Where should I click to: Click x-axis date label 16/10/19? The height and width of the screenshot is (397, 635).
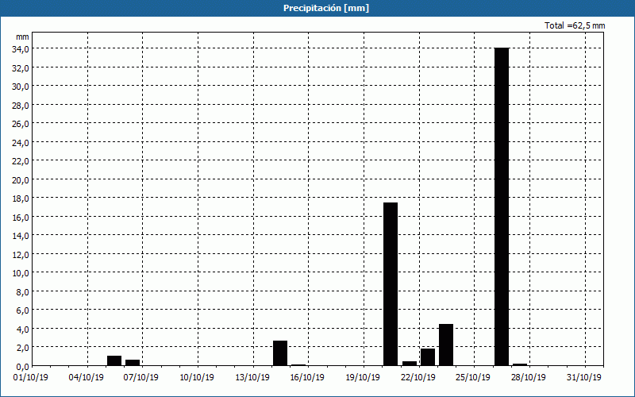307,378
